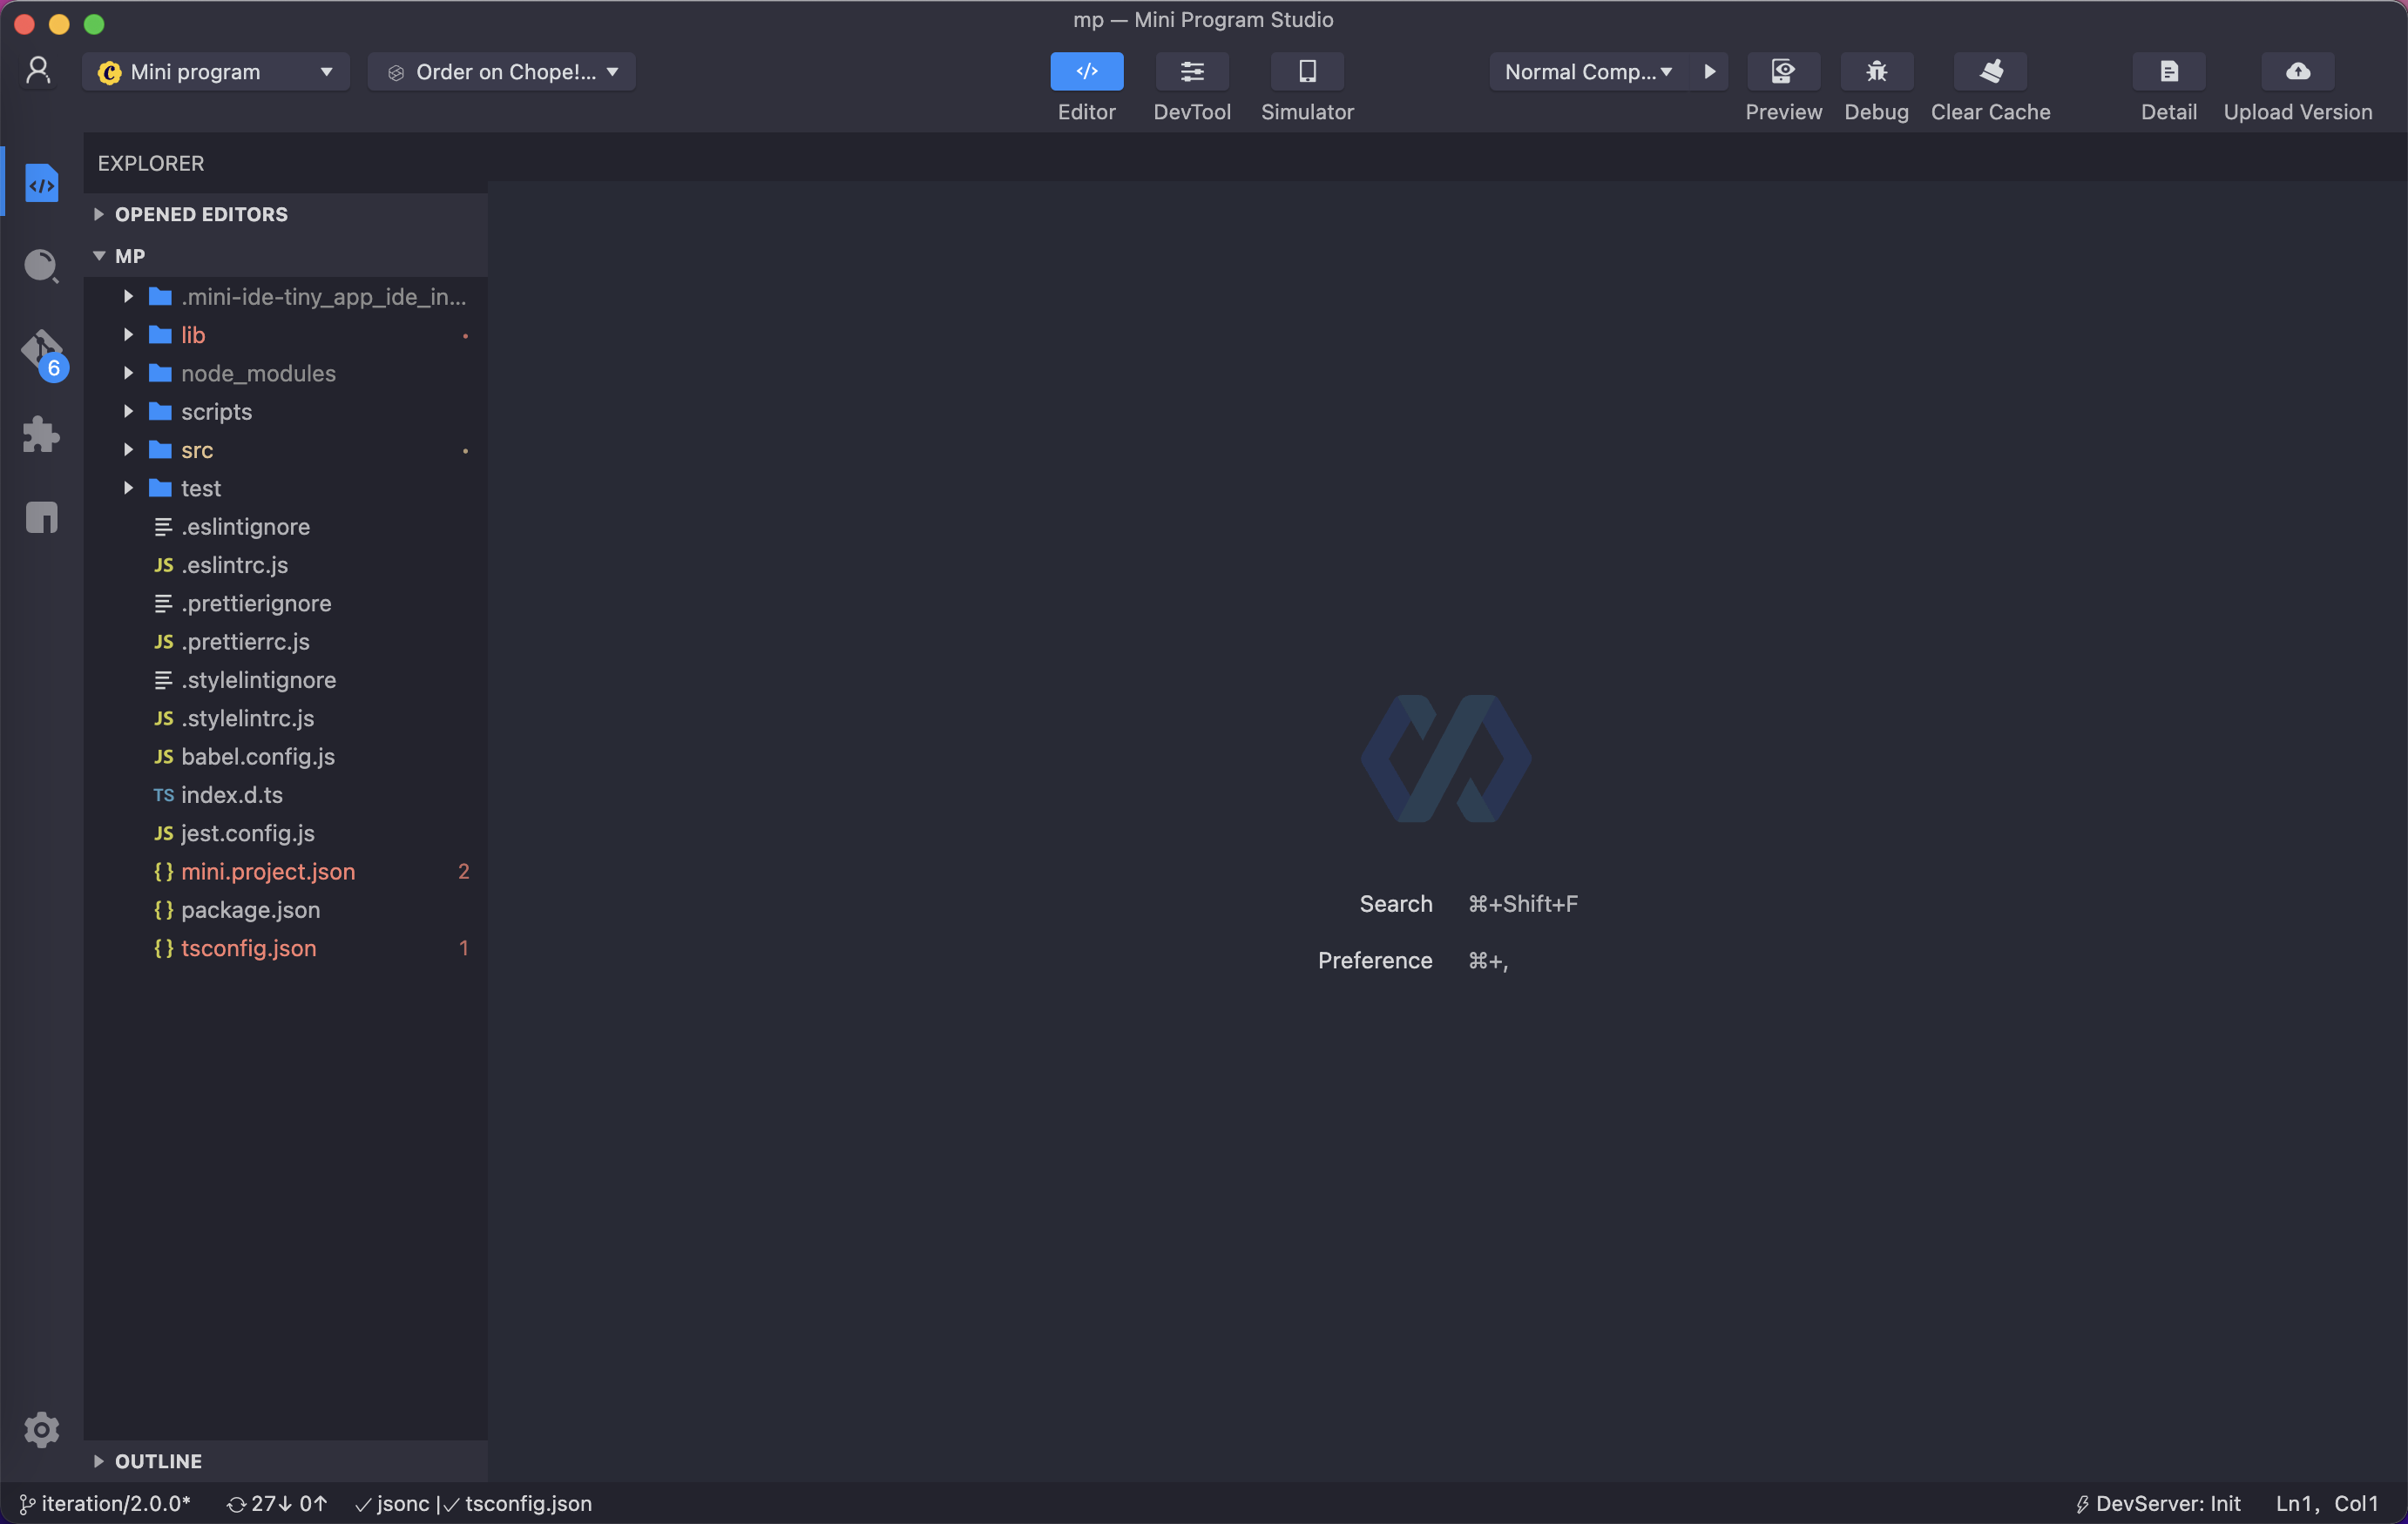Open the Extensions puzzle-piece panel
2408x1524 pixels.
point(41,435)
